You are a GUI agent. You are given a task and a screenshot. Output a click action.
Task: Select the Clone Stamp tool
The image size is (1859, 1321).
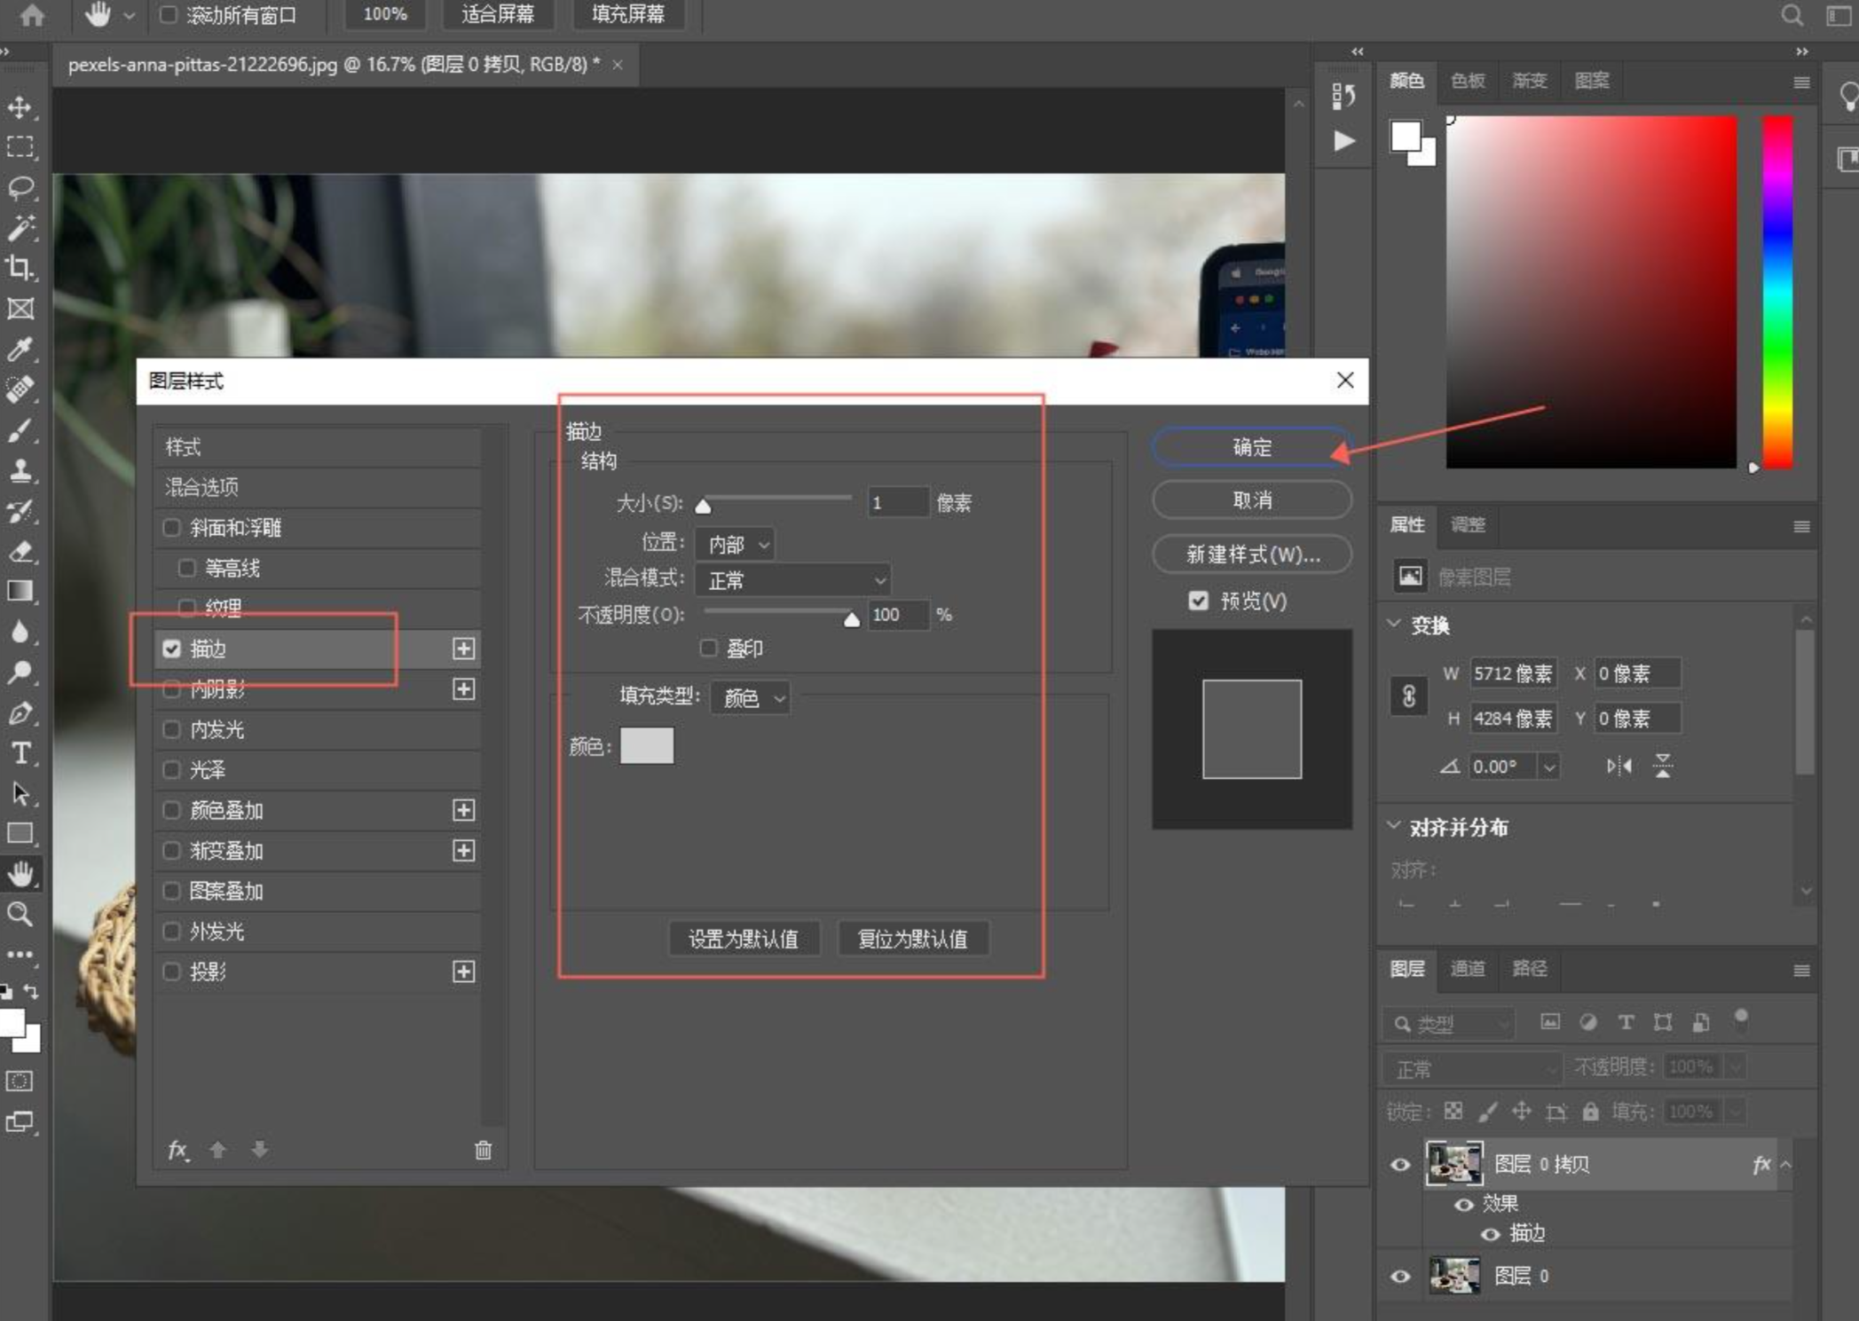coord(20,470)
